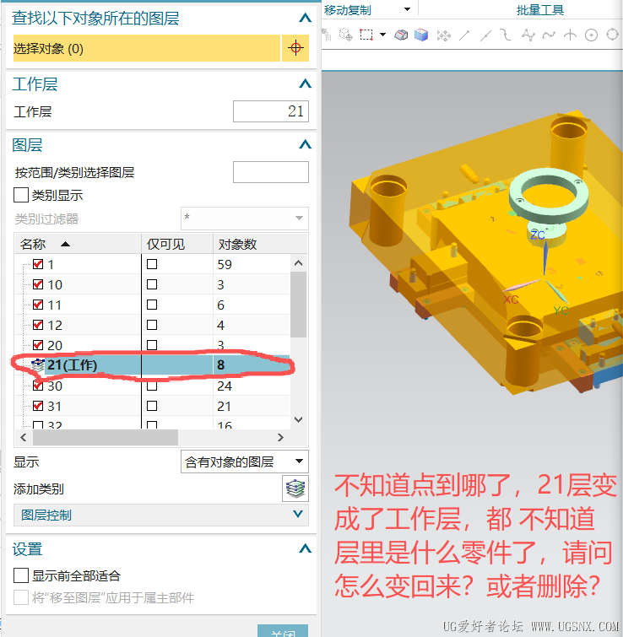Click the gray sheet body icon
Screen dimensions: 623x637
click(401, 35)
